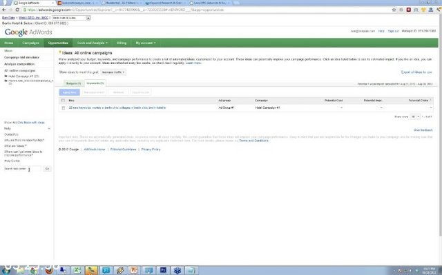This screenshot has height=275, width=442.
Task: Open the rows-per-page dropdown
Action: coord(415,116)
